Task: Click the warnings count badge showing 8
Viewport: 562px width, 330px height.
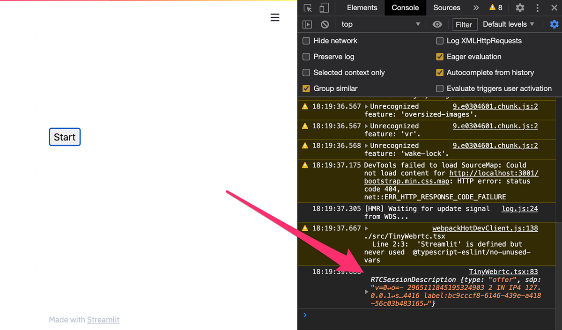Action: [495, 8]
